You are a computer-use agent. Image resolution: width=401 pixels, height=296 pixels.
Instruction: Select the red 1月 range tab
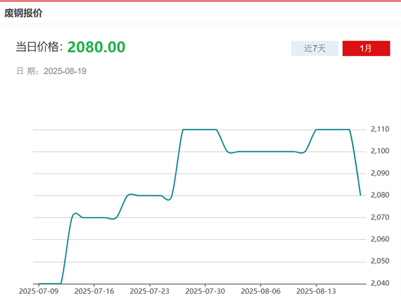pos(366,48)
